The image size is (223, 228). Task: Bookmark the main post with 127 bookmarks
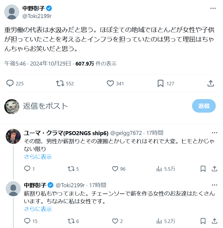pyautogui.click(x=161, y=83)
